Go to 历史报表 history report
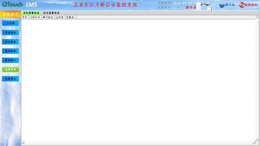This screenshot has height=146, width=260. [11, 42]
